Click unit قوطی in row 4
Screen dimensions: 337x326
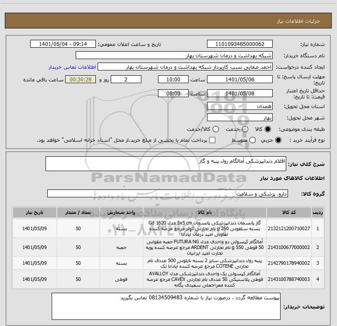(121, 279)
